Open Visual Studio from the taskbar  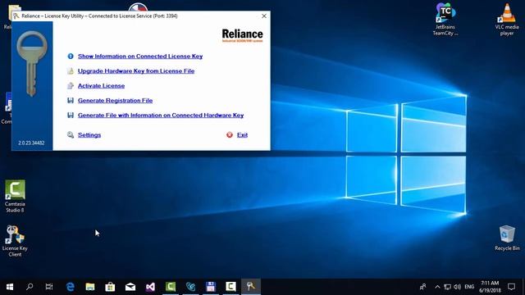(150, 287)
